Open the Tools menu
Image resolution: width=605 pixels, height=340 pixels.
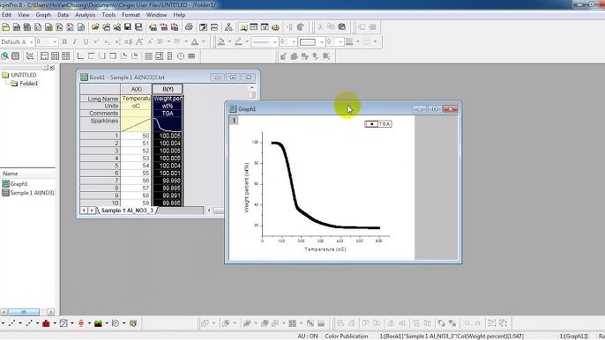tap(108, 15)
